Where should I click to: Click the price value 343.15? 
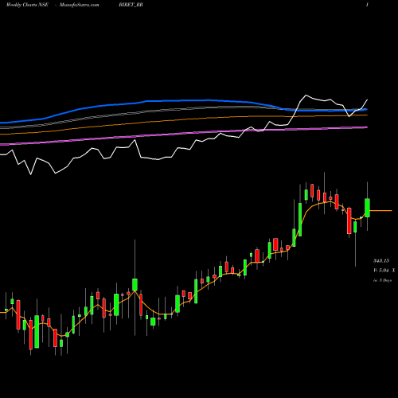(381, 261)
